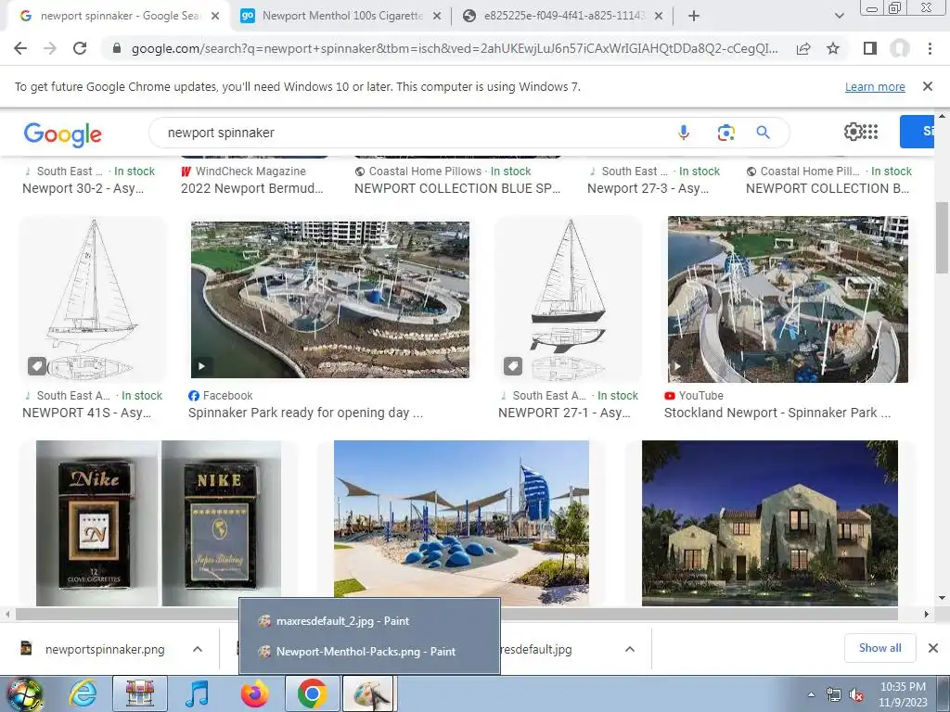Switch to the e825225e-f049 tab
The image size is (950, 712).
click(563, 16)
